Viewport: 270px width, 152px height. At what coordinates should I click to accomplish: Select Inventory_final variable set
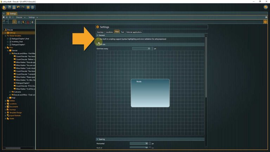[17, 42]
